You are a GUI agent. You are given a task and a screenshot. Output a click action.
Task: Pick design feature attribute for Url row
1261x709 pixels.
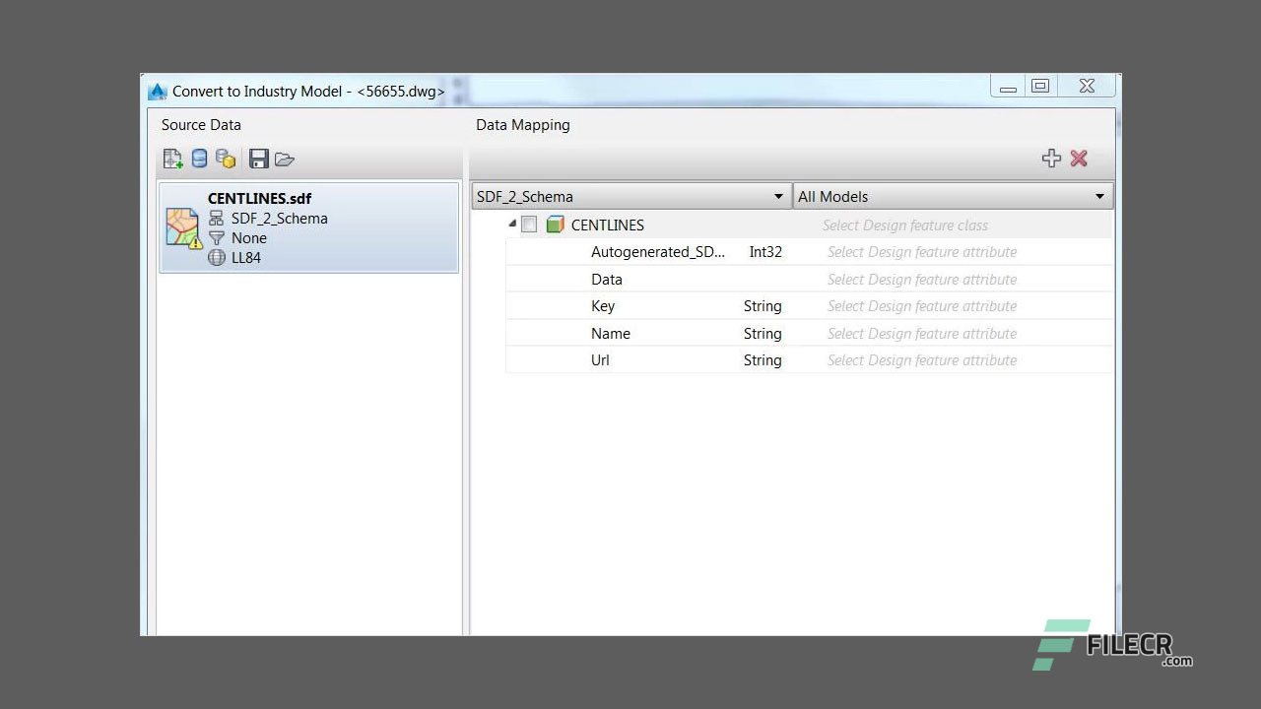922,360
